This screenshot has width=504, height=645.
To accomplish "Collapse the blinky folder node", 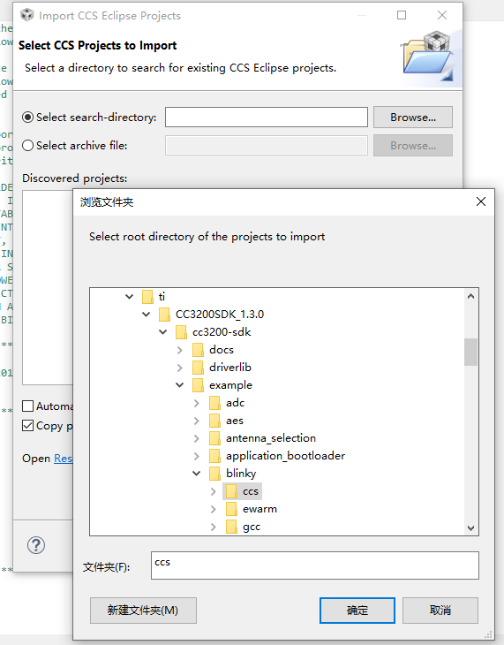I will tap(197, 474).
